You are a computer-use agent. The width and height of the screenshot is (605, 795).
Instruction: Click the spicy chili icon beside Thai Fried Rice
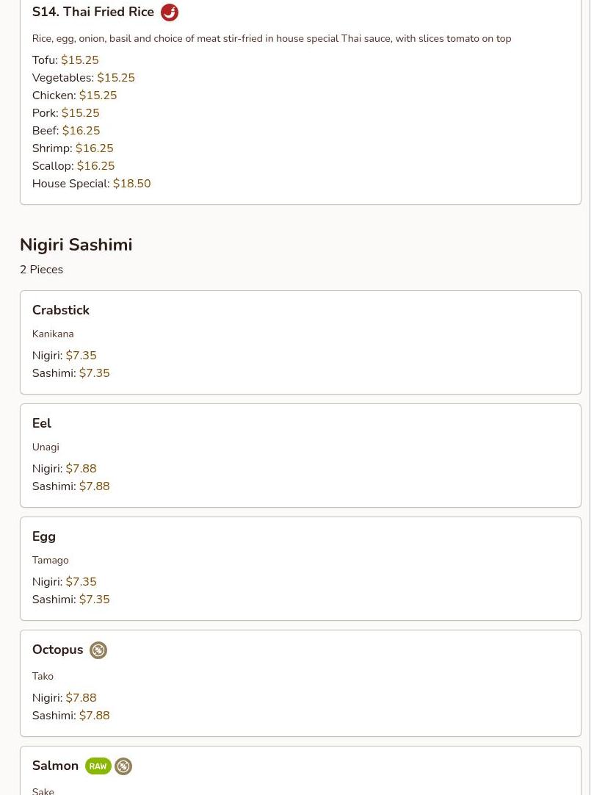pyautogui.click(x=170, y=12)
